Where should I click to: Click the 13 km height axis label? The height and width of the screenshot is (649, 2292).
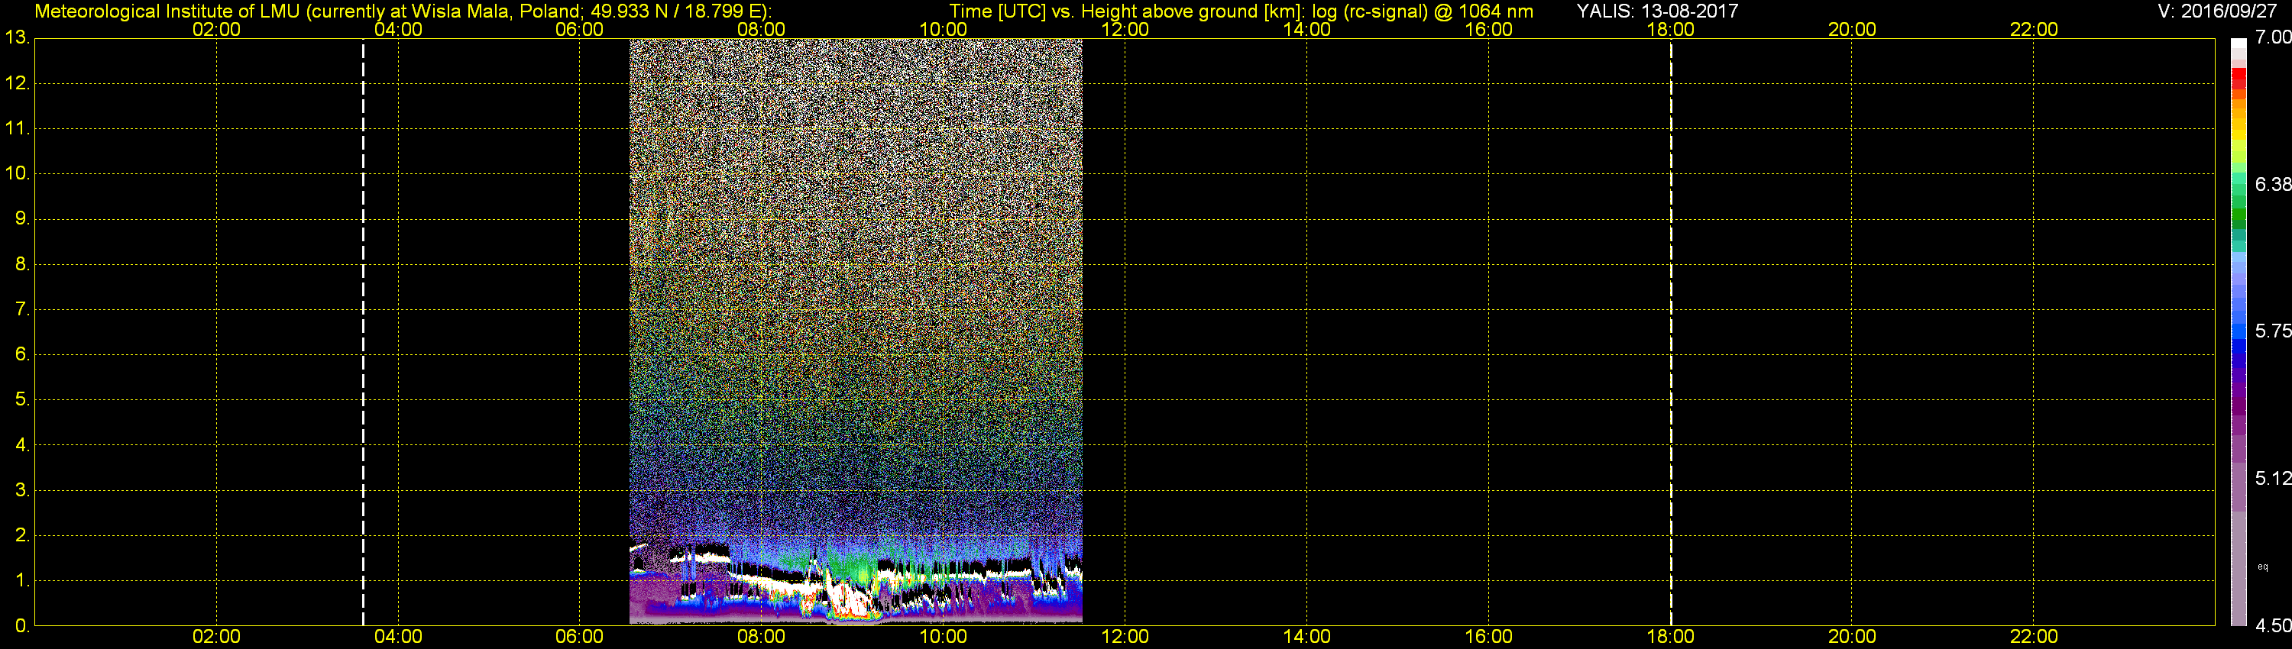click(17, 38)
